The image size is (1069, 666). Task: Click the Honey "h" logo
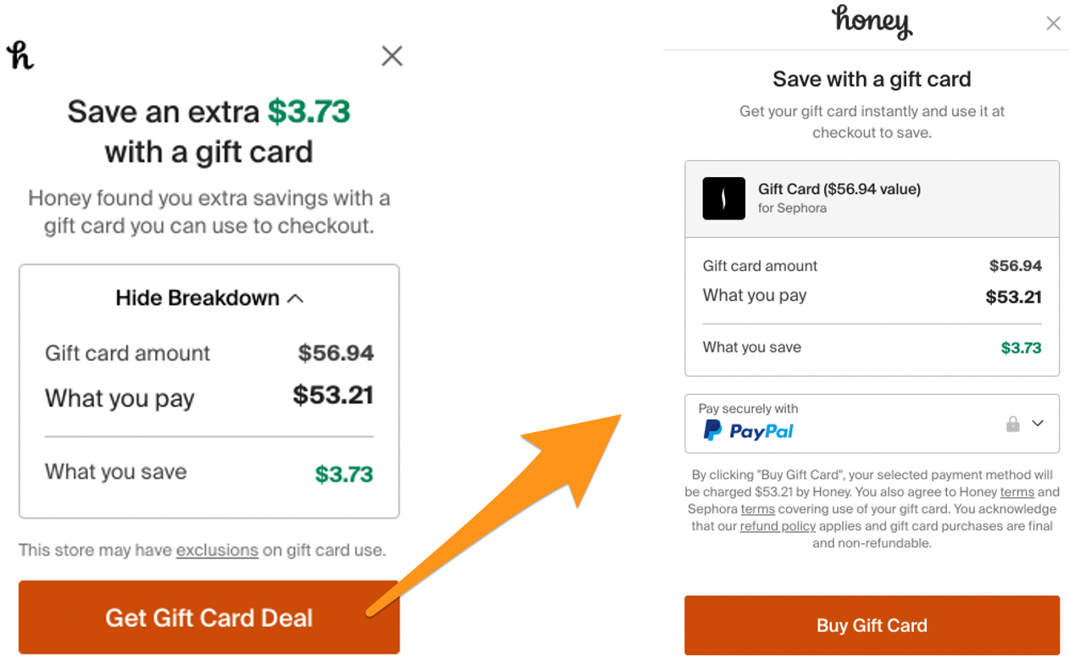coord(19,55)
